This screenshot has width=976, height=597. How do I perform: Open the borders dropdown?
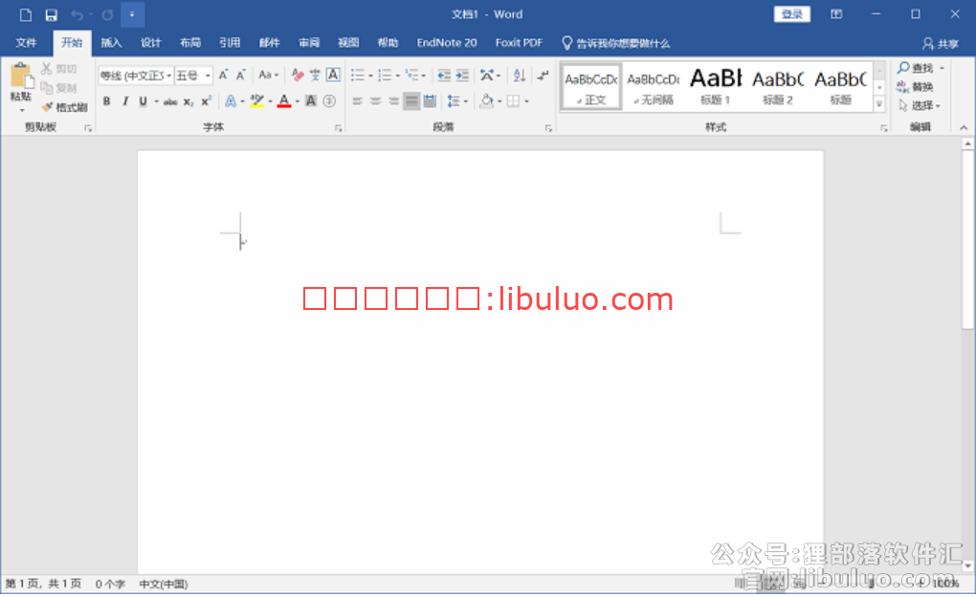point(526,101)
